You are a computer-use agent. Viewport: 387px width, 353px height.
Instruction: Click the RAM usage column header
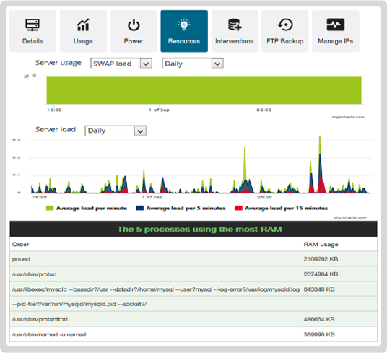tap(321, 245)
